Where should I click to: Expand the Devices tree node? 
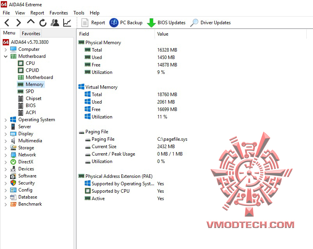click(x=6, y=169)
